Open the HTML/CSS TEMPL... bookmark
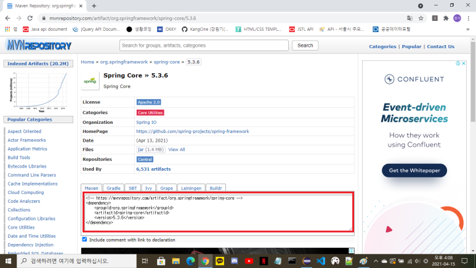 pos(259,29)
